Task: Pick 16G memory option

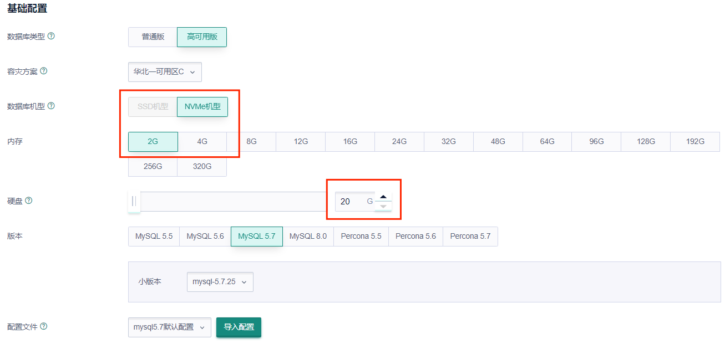Action: (x=350, y=142)
